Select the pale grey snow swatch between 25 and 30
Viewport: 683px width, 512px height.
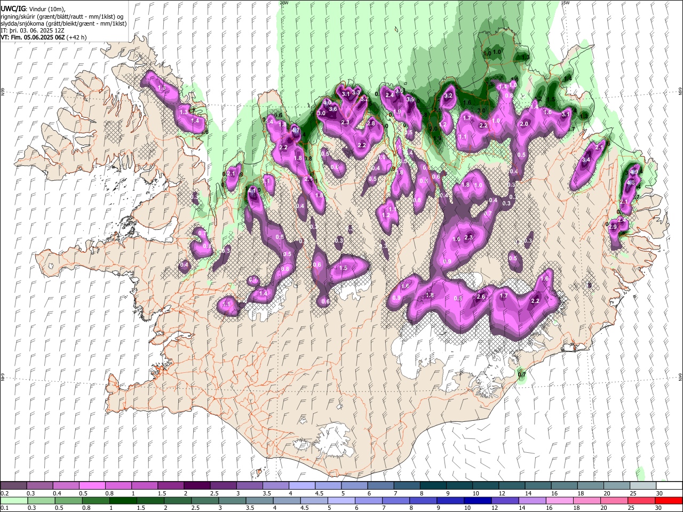(x=642, y=486)
